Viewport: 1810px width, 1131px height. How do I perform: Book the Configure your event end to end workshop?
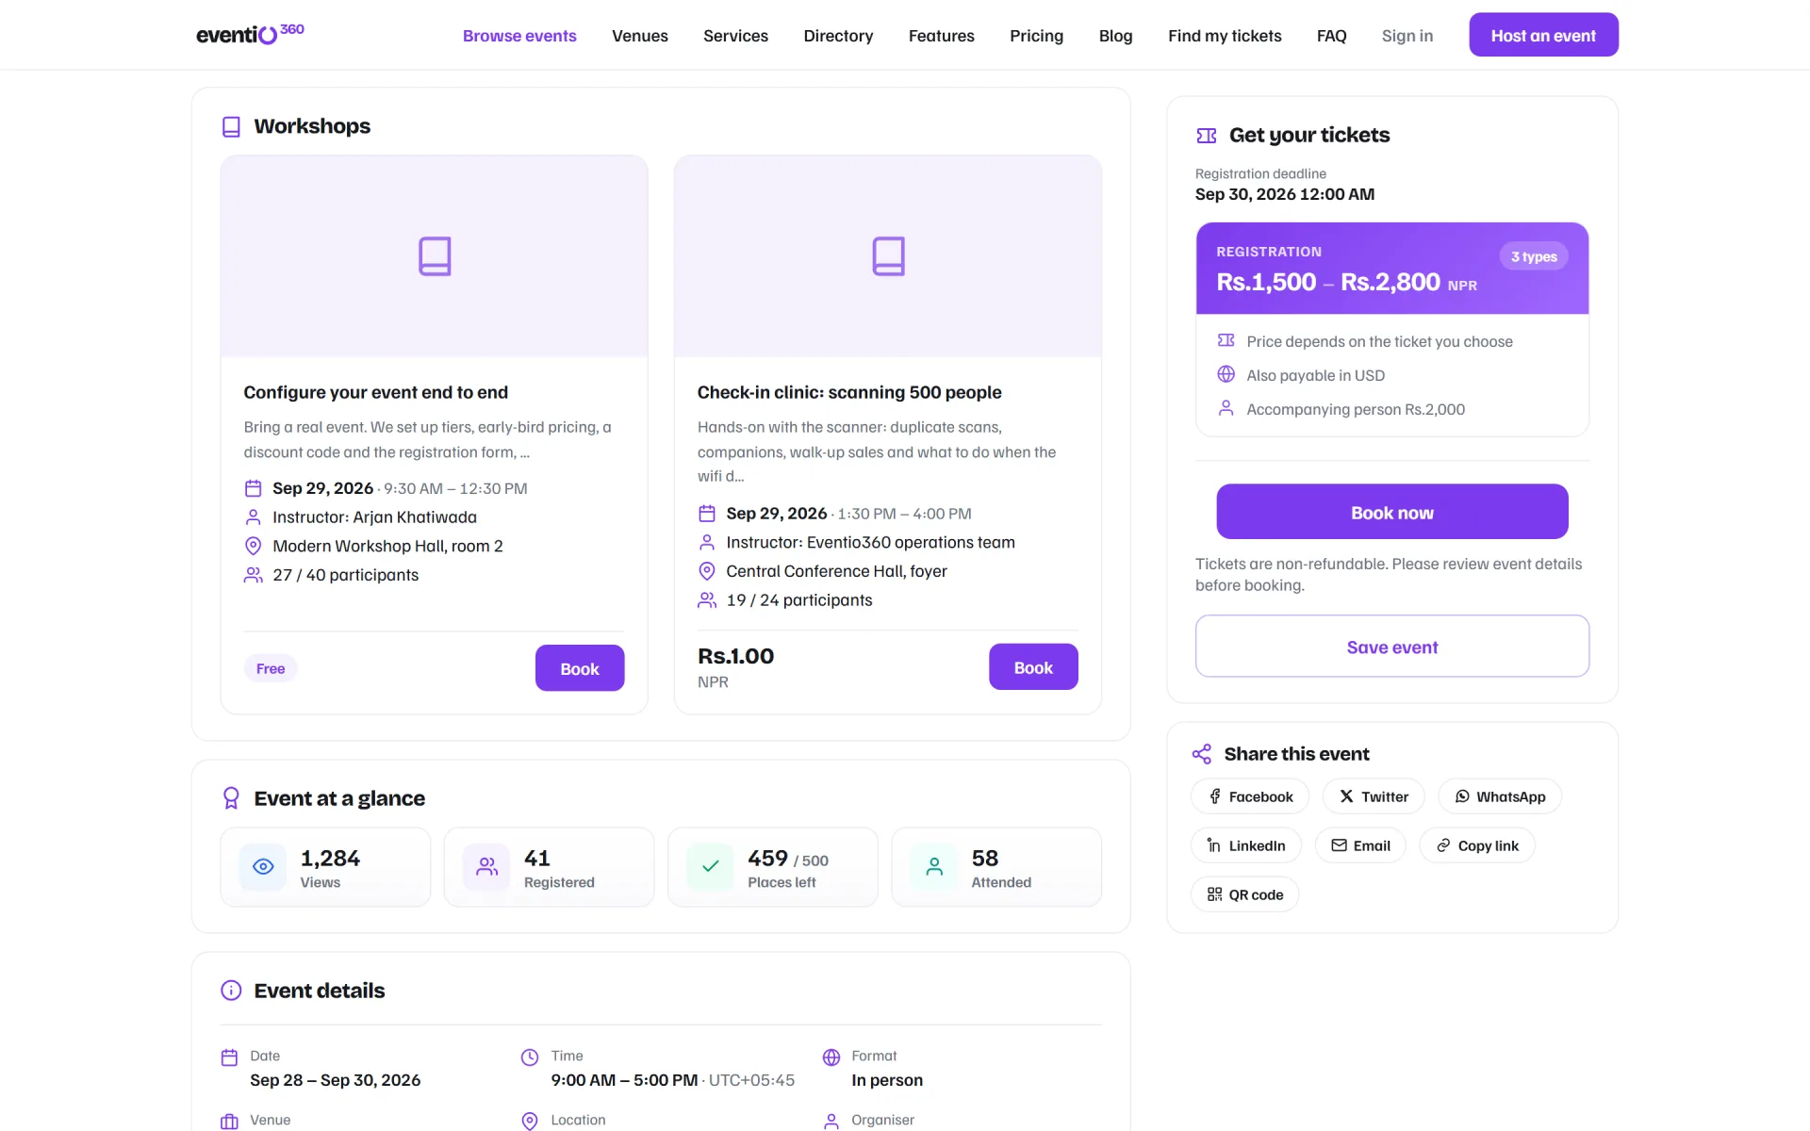580,668
